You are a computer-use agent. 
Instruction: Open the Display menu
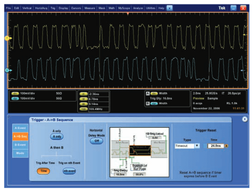[63, 8]
